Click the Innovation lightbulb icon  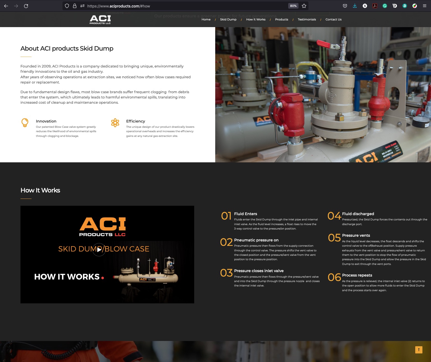(25, 123)
